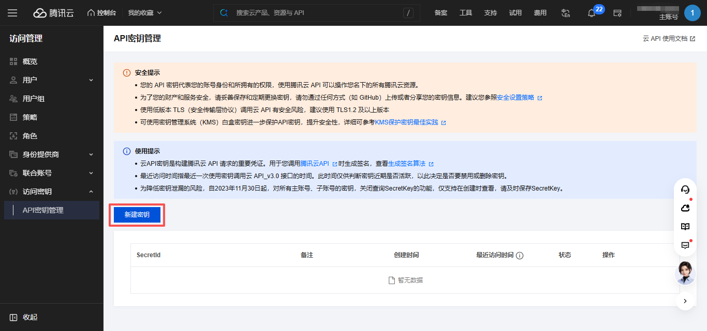Viewport: 707px width, 331px height.
Task: Open the 控制台 console home
Action: 101,13
